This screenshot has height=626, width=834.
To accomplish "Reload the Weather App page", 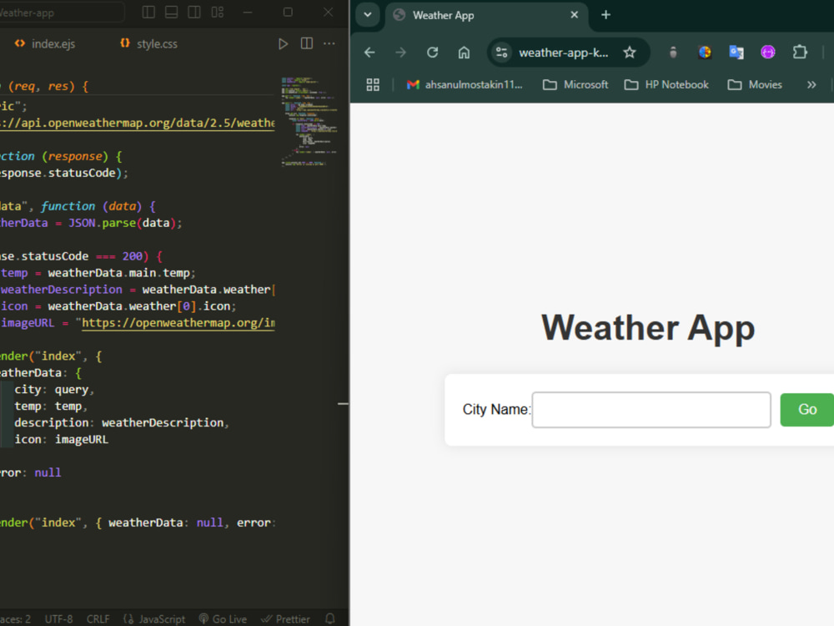I will tap(432, 52).
